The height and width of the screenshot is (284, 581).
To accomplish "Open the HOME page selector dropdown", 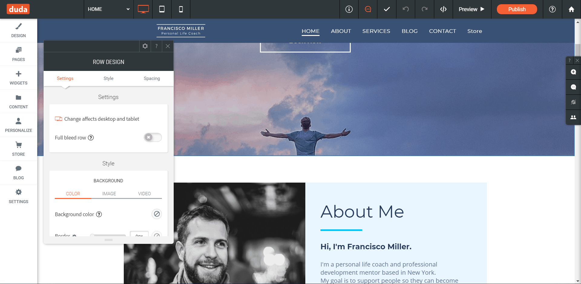I will pos(109,9).
